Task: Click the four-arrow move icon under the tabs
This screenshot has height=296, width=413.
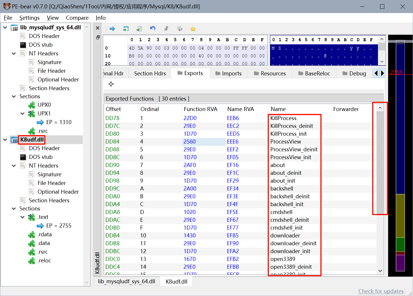Action: (111, 84)
